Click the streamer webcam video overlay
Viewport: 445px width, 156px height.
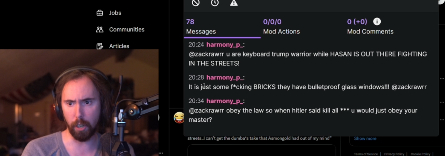79,102
